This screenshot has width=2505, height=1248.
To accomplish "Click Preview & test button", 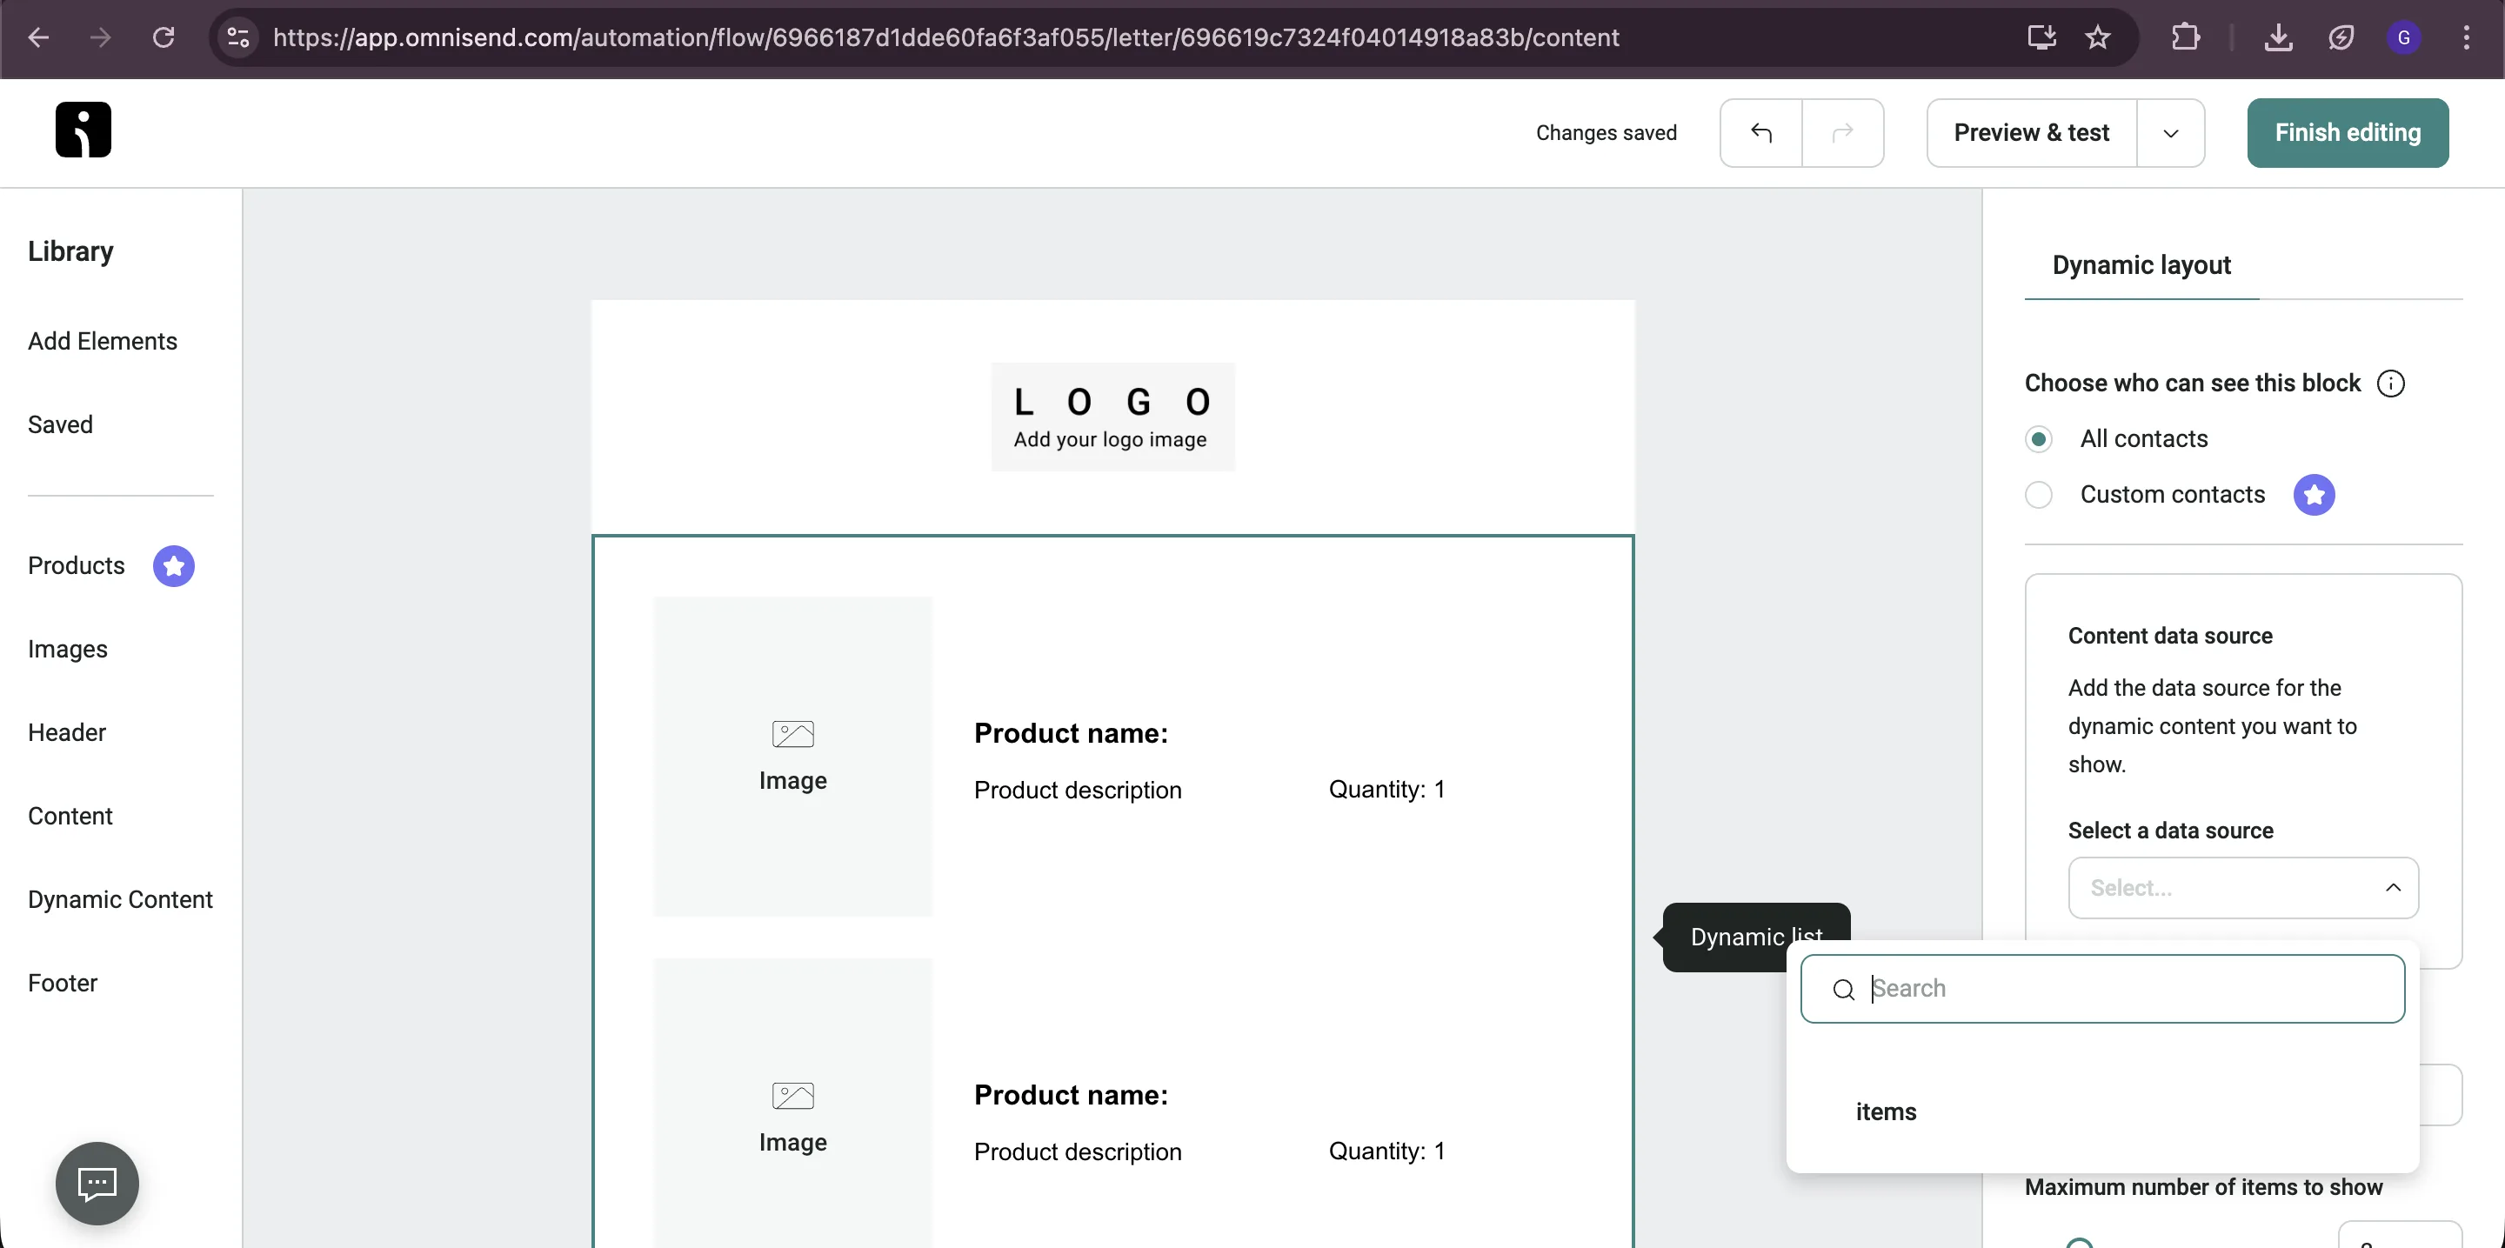I will 2032,132.
